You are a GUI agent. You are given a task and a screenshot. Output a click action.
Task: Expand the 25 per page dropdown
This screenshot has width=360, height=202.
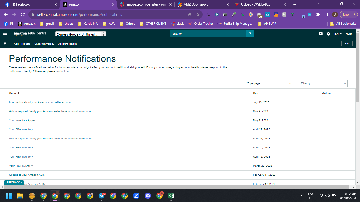click(269, 83)
